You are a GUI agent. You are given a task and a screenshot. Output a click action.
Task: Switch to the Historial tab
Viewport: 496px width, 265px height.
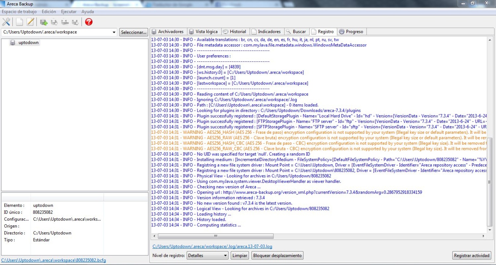click(x=235, y=32)
